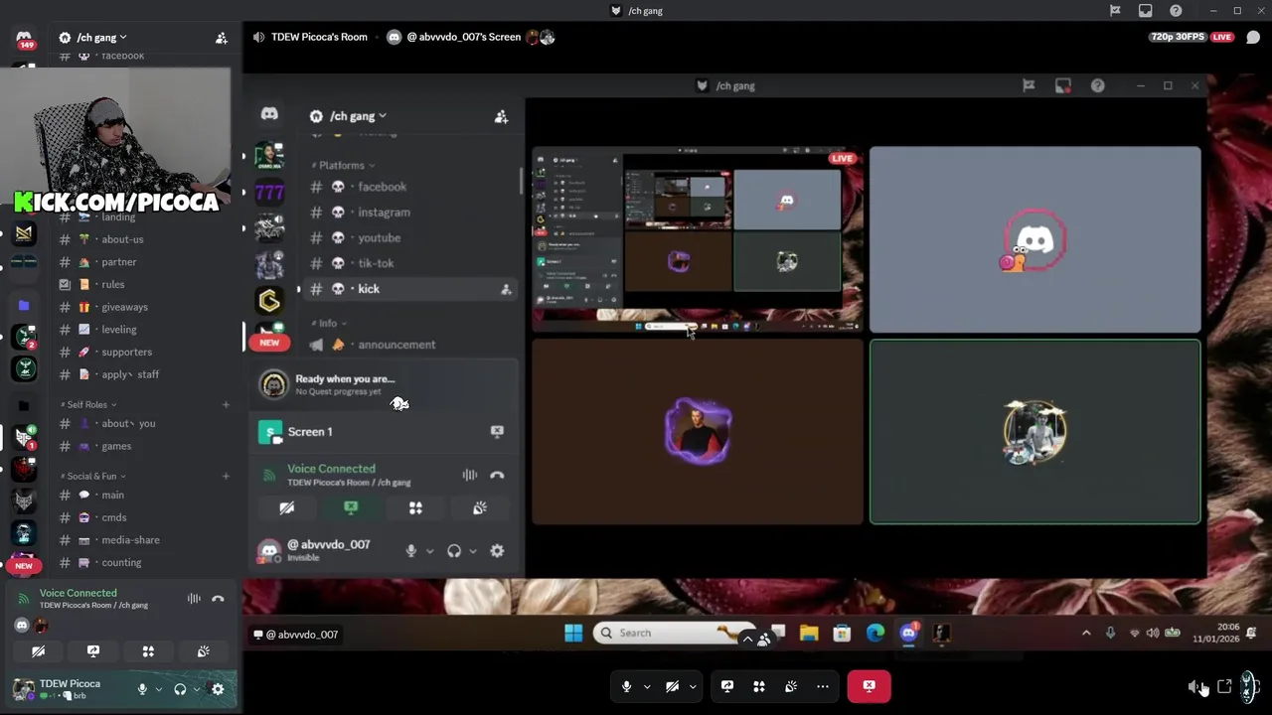Select the 777 server icon in streamed window
The width and height of the screenshot is (1272, 715).
(x=269, y=193)
